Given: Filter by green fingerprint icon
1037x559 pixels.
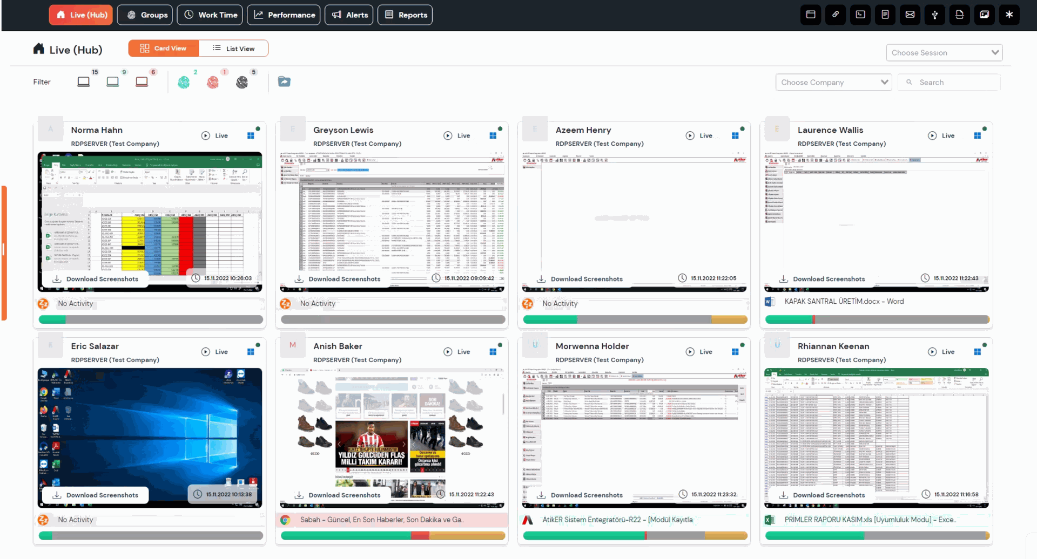Looking at the screenshot, I should click(184, 82).
